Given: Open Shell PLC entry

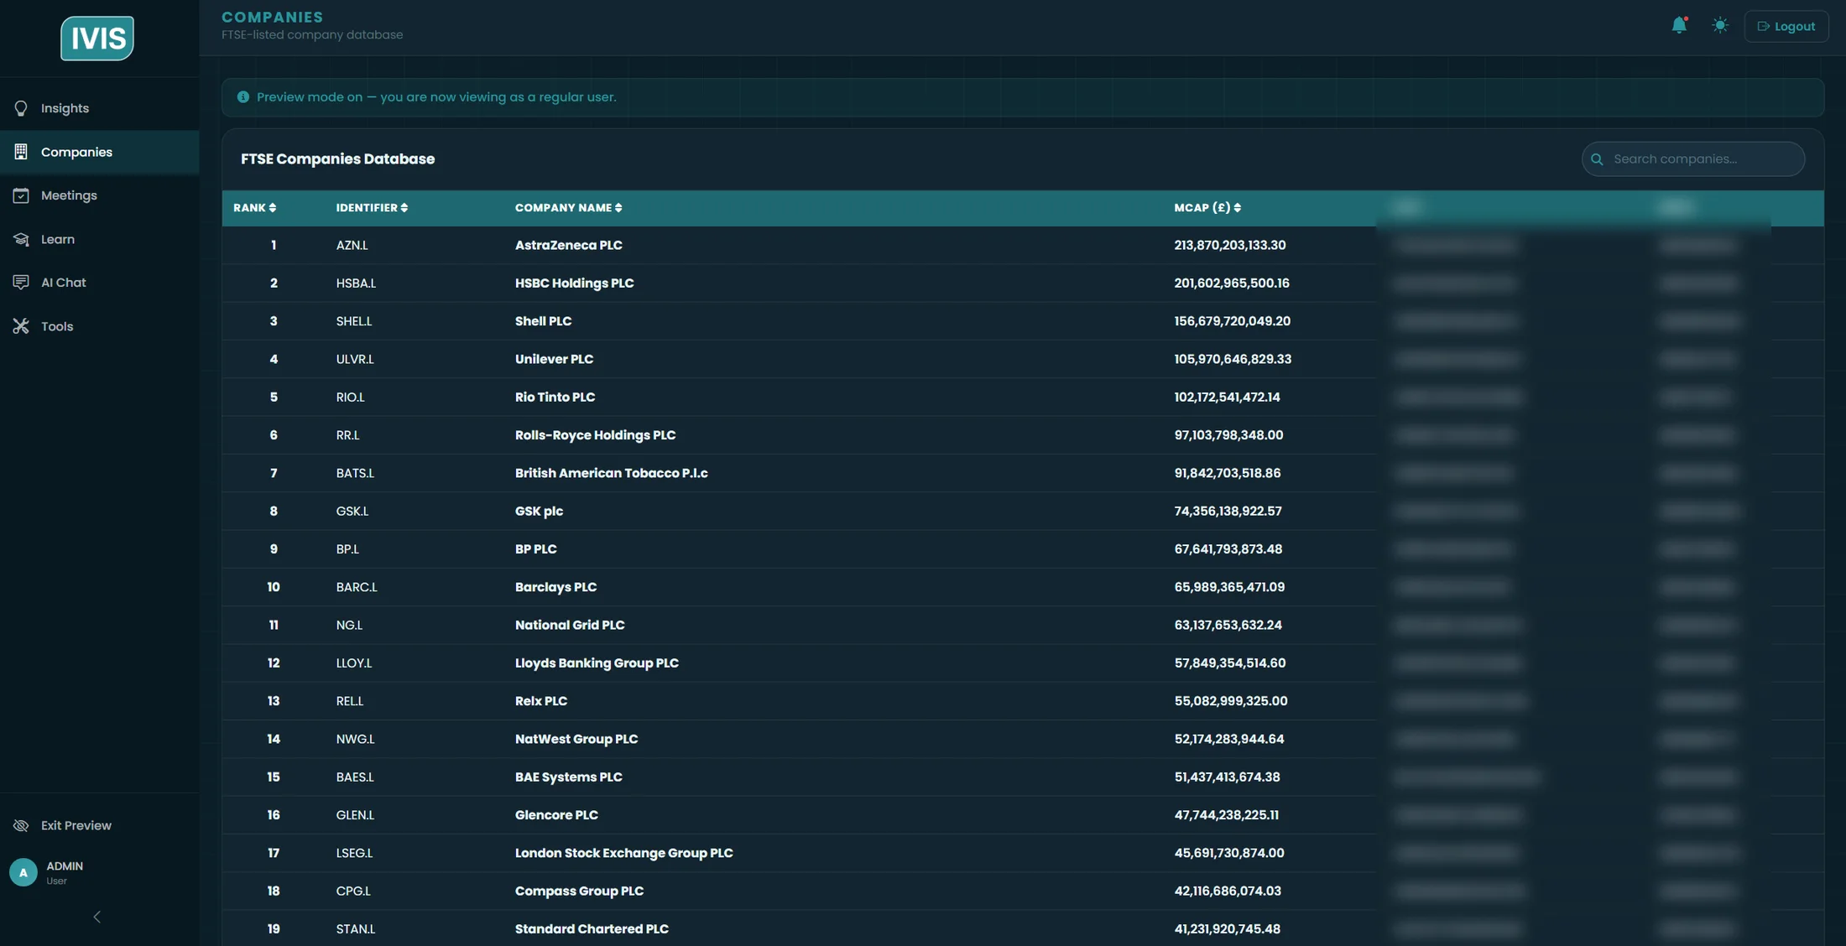Looking at the screenshot, I should (1023, 321).
